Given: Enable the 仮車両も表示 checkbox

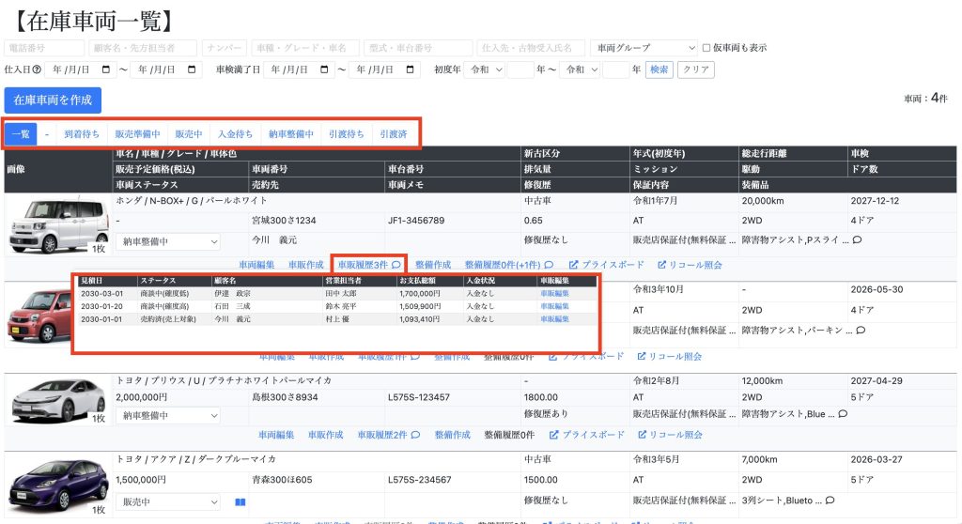Looking at the screenshot, I should point(706,48).
